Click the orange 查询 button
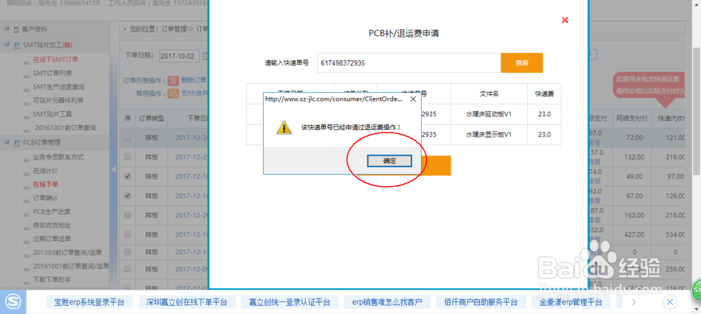Viewport: 701px width, 314px height. 522,63
